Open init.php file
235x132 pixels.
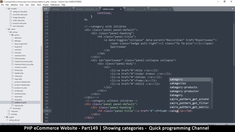[x=14, y=114]
